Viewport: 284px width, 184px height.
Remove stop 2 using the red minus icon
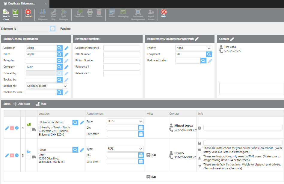12,155
